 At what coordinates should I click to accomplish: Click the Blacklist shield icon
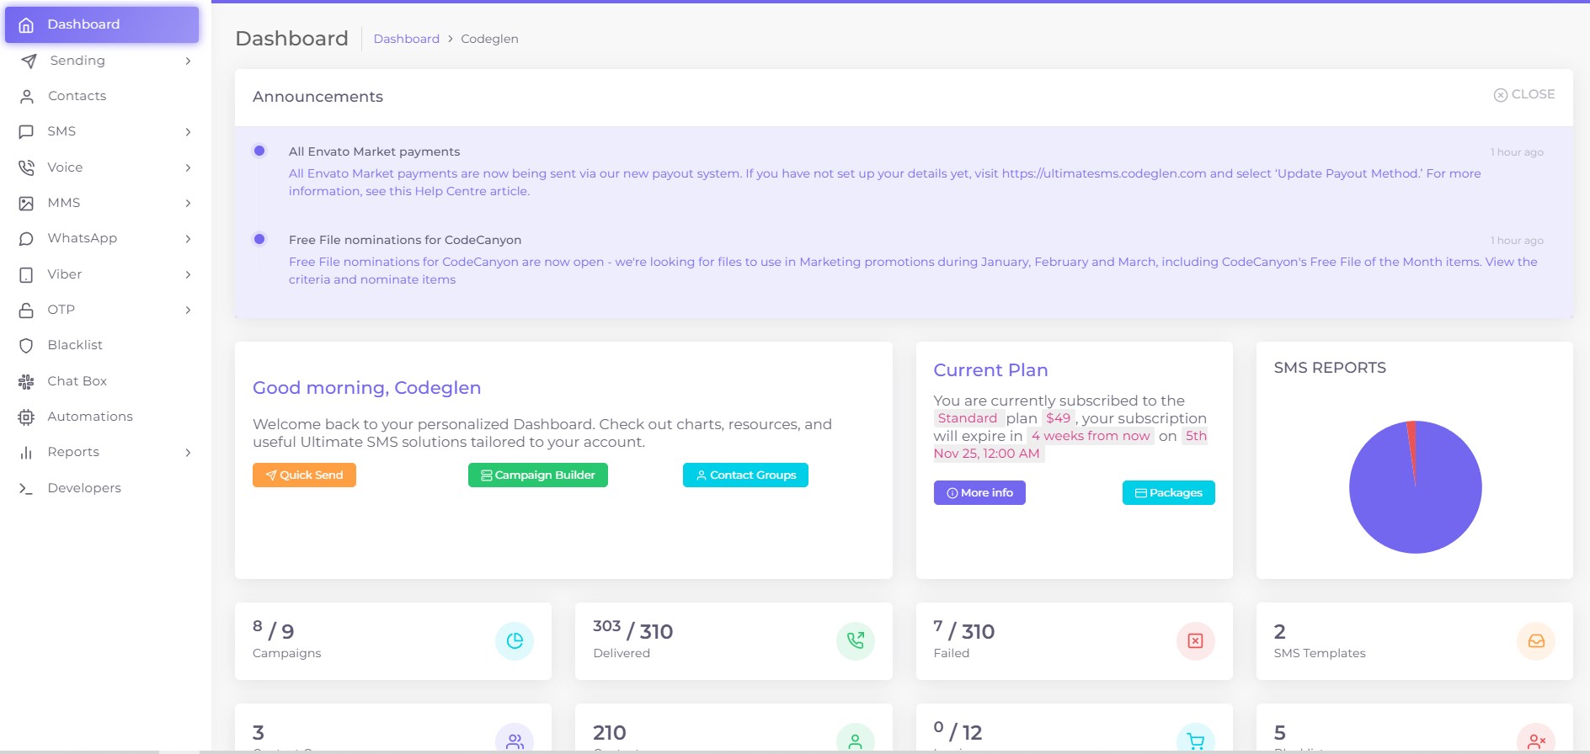tap(26, 346)
